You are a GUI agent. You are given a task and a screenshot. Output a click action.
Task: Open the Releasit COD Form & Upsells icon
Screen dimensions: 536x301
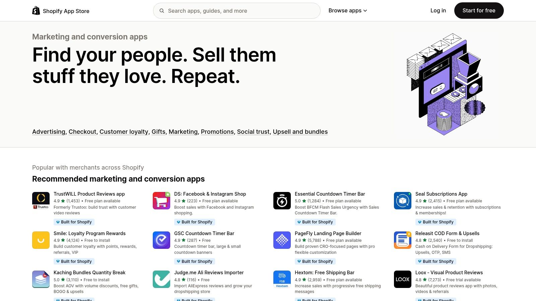pyautogui.click(x=402, y=240)
